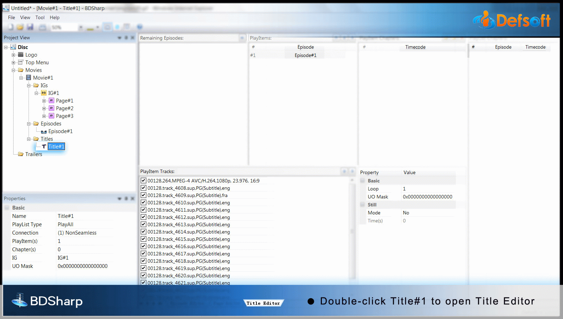Screen dimensions: 563x319
Task: Click the New project toolbar icon
Action: pyautogui.click(x=11, y=27)
